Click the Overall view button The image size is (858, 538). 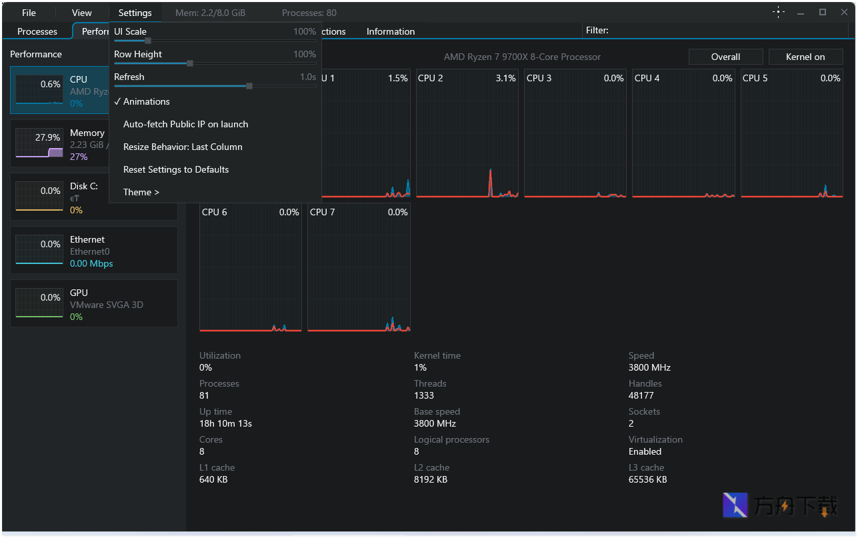725,57
